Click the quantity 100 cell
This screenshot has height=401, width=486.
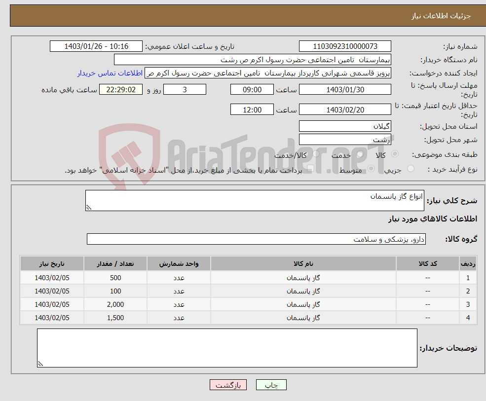[x=115, y=291]
